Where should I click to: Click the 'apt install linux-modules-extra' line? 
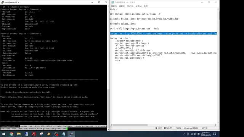click(135, 14)
